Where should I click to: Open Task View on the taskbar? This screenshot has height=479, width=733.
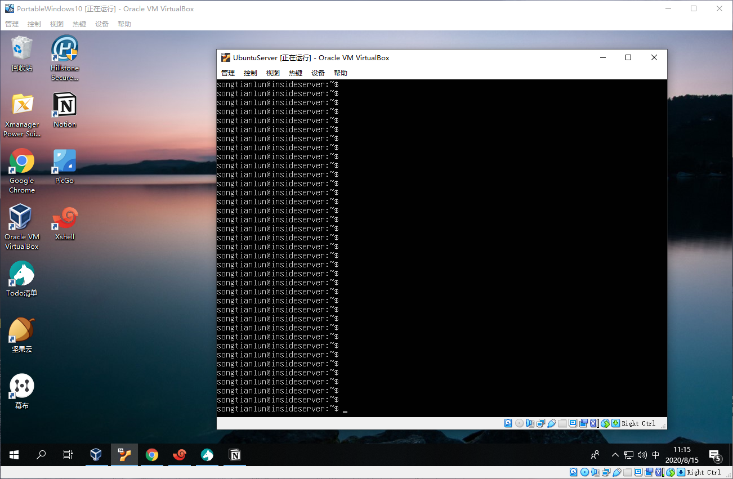(x=68, y=455)
